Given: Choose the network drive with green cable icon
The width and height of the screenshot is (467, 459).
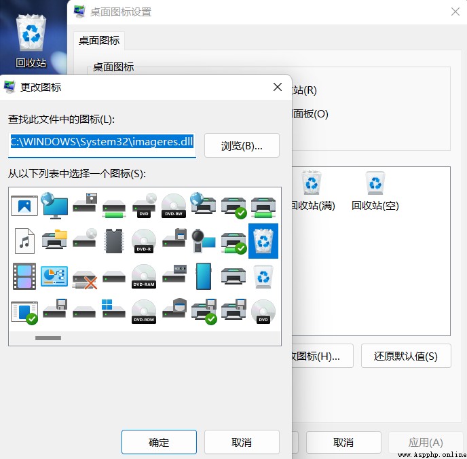Looking at the screenshot, I should 114,208.
